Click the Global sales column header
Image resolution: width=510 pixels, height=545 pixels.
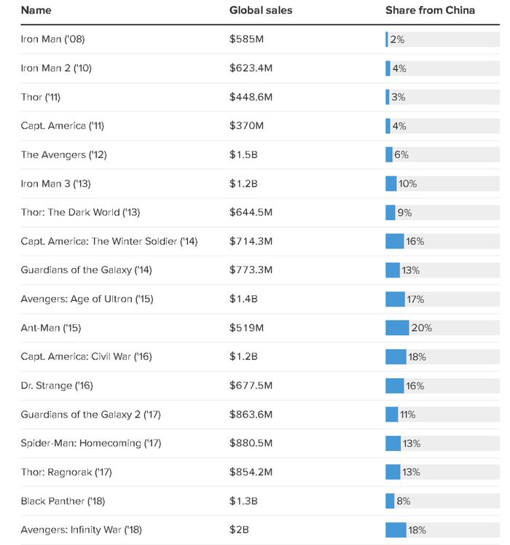[x=261, y=10]
